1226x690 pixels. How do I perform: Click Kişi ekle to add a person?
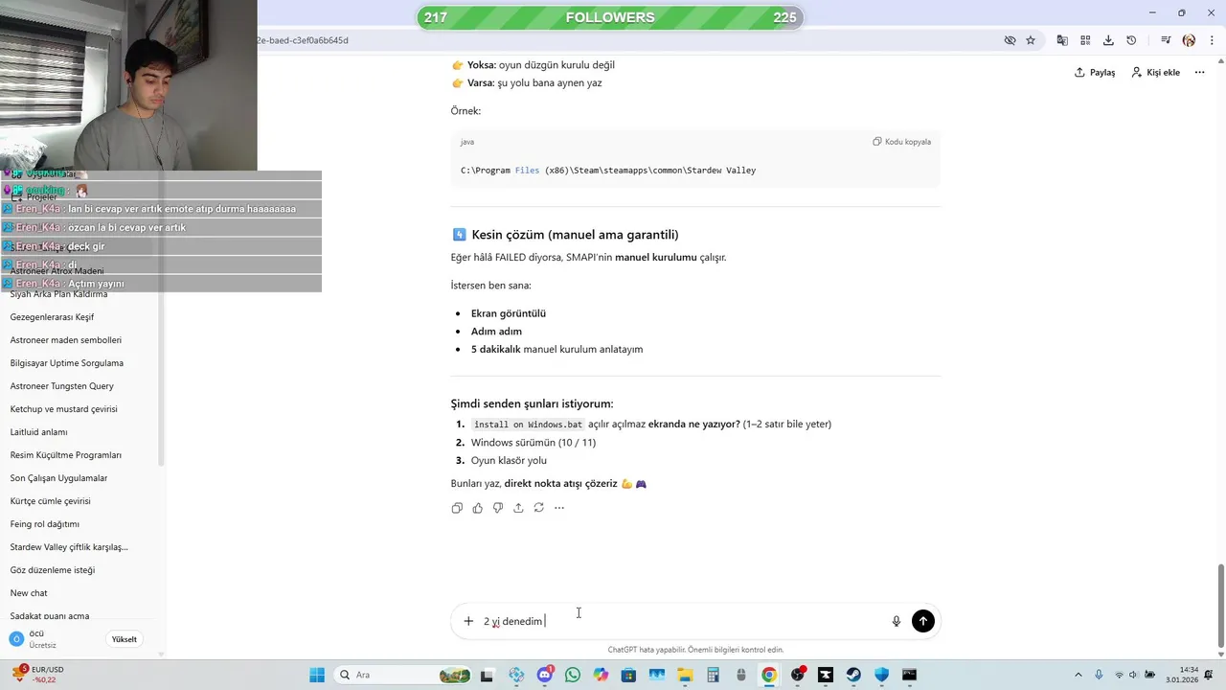point(1155,72)
